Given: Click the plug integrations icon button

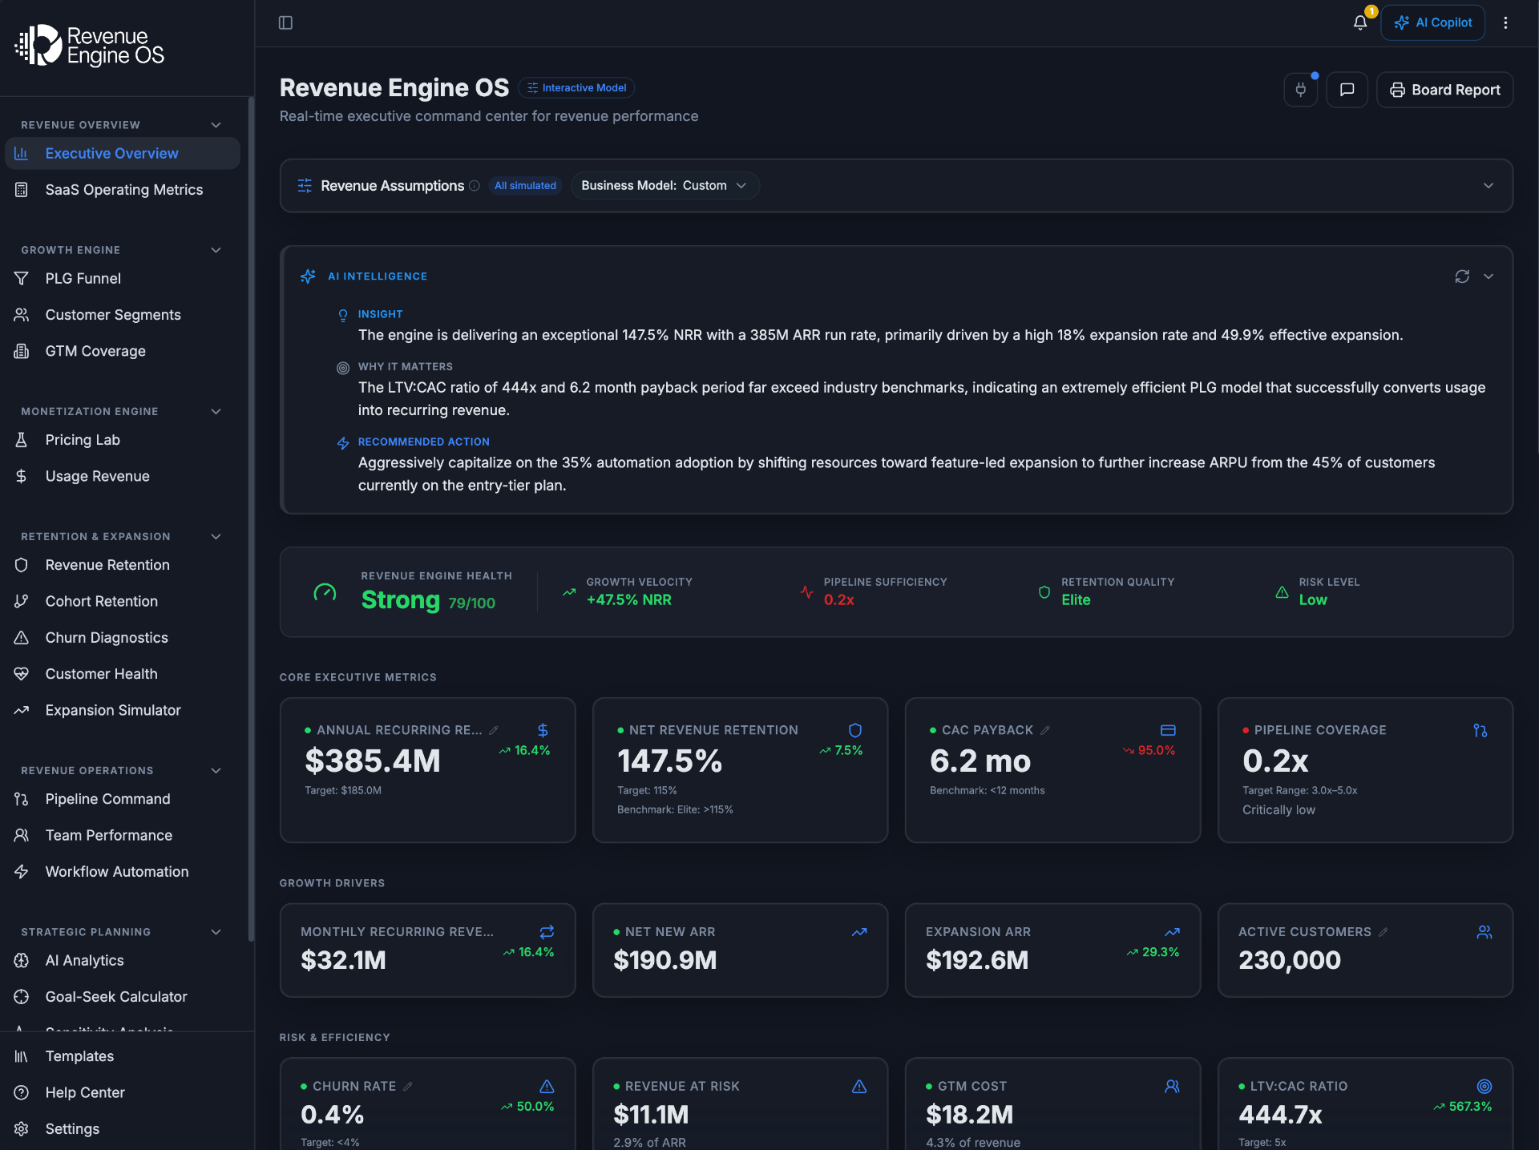Looking at the screenshot, I should click(1300, 90).
